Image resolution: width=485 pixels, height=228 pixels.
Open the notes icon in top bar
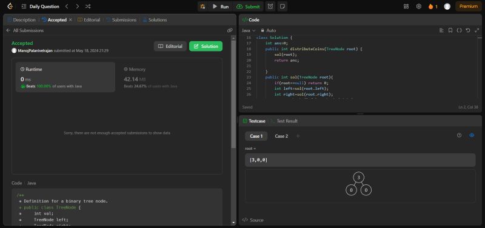[x=282, y=6]
